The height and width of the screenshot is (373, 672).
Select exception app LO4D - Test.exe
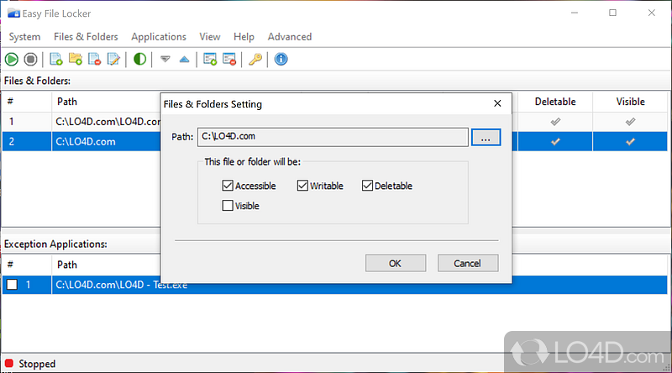click(122, 285)
